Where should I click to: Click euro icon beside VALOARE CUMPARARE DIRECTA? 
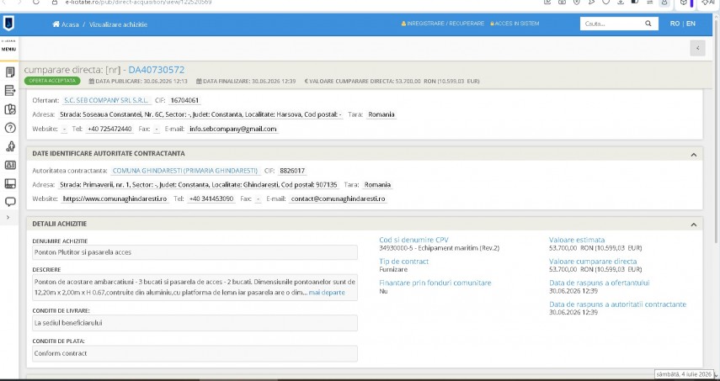[x=307, y=81]
